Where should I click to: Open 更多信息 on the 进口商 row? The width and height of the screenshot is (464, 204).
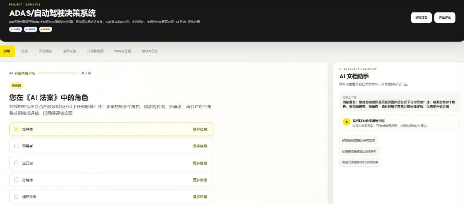click(x=200, y=163)
